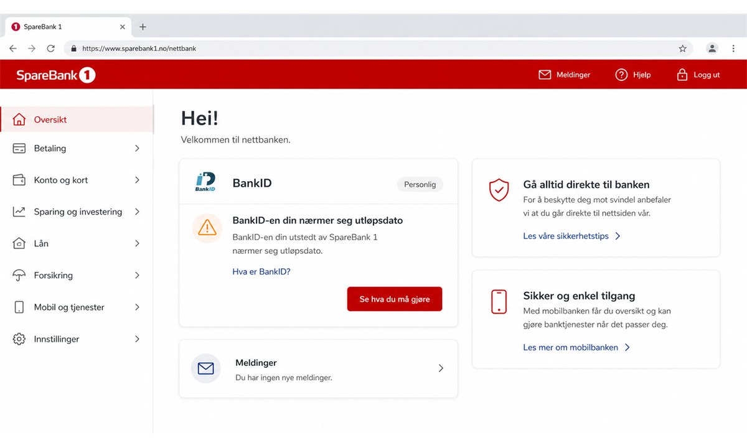Expand the Sparing og investering chevron
The image size is (747, 448).
pos(137,212)
